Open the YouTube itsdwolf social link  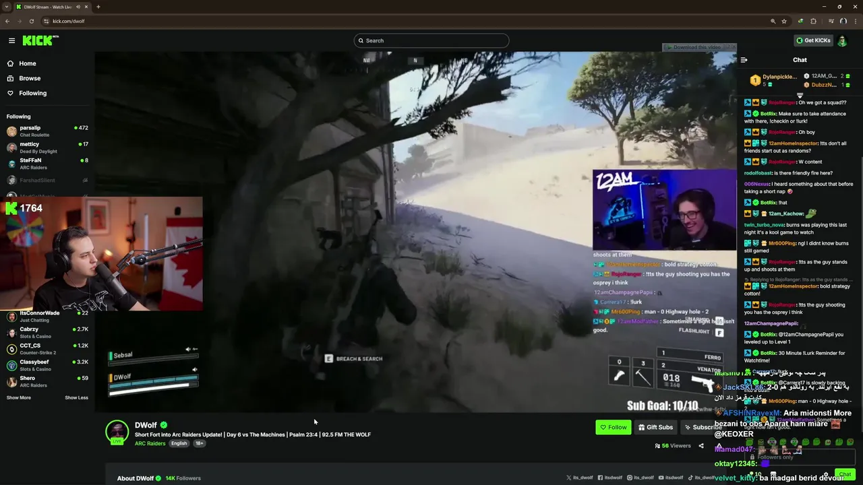671,478
